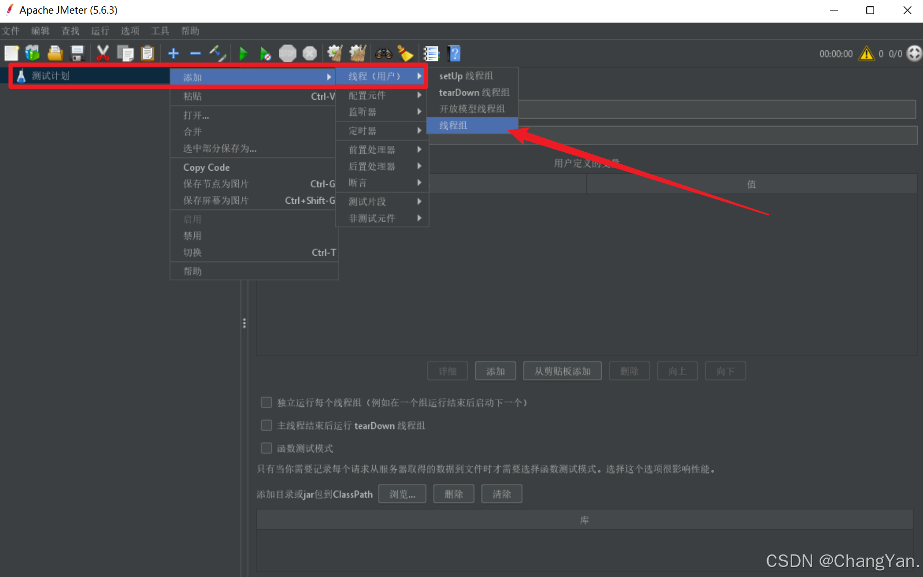Click Start no pauses icon

(x=265, y=53)
